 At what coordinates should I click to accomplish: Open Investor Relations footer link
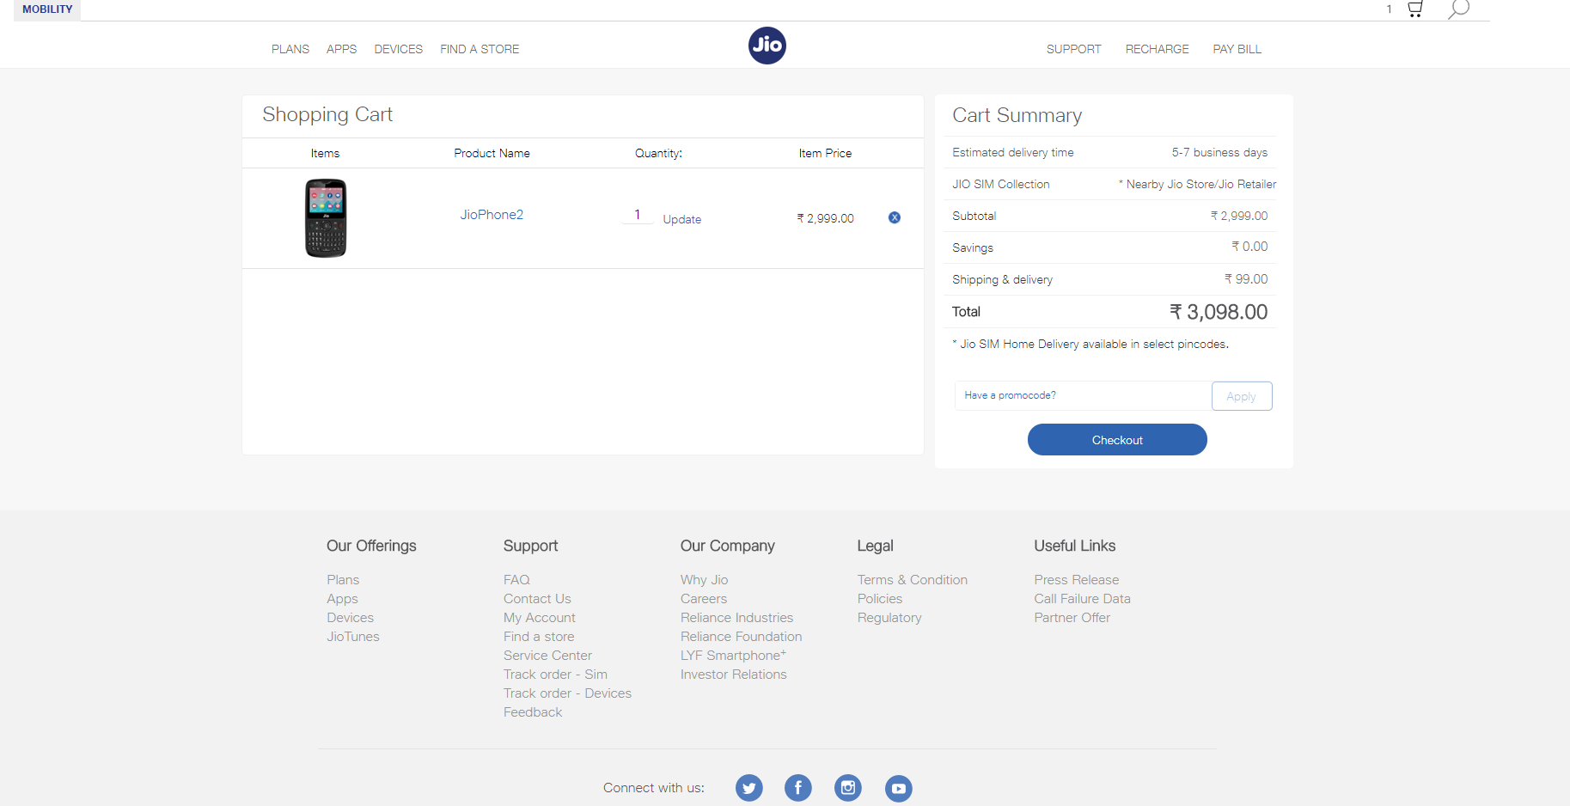[x=733, y=675]
